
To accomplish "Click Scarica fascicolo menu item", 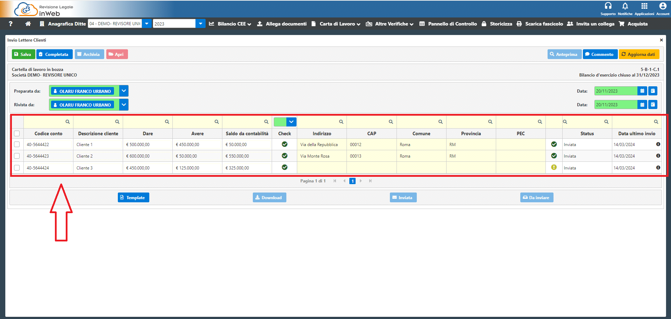I will 540,24.
